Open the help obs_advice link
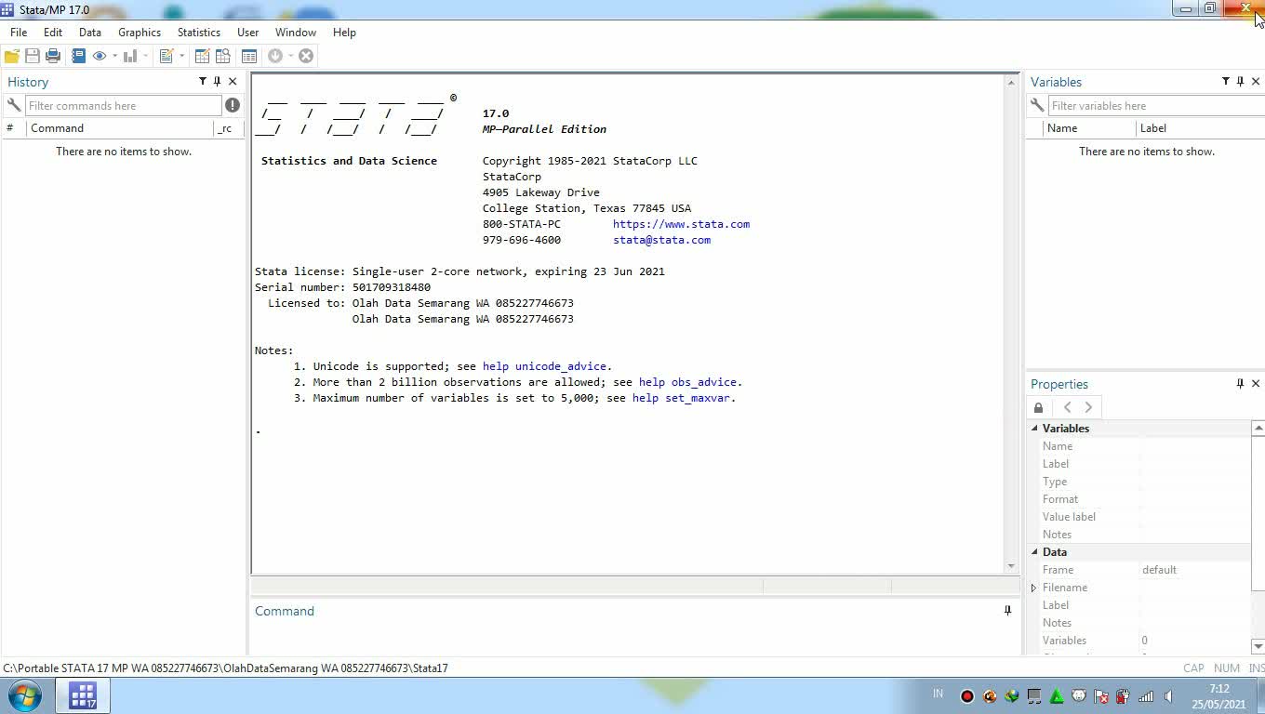The image size is (1265, 714). 687,382
